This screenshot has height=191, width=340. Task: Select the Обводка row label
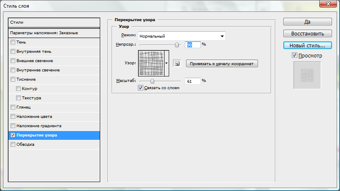[25, 145]
